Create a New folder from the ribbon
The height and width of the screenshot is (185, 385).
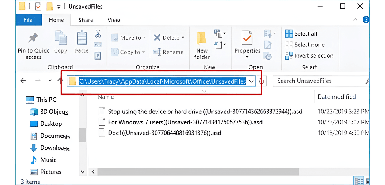[x=202, y=45]
